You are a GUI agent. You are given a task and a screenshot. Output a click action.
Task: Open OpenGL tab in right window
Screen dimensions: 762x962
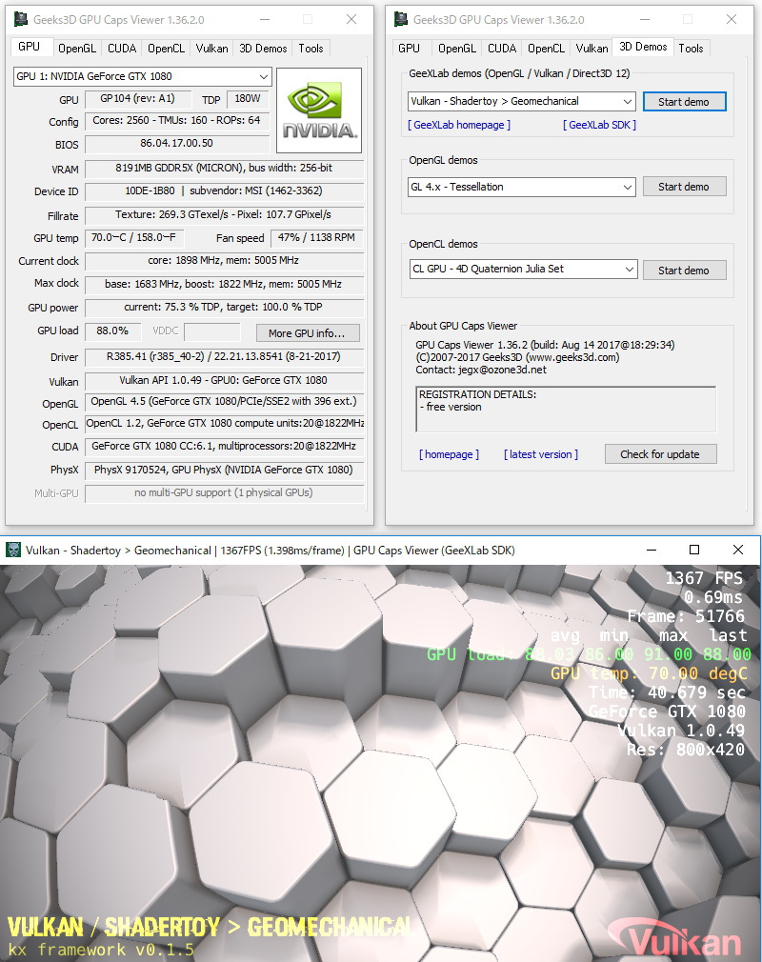[x=457, y=49]
